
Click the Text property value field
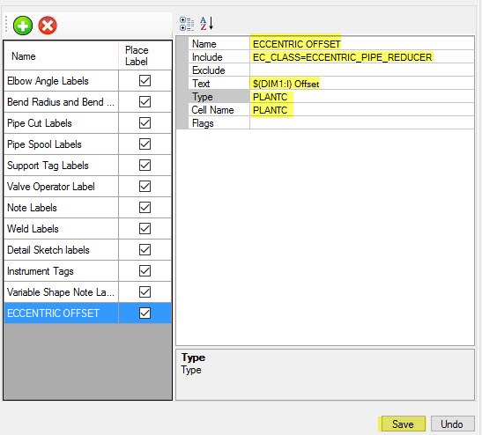tap(362, 84)
